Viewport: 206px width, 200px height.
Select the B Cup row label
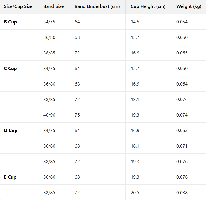point(11,22)
